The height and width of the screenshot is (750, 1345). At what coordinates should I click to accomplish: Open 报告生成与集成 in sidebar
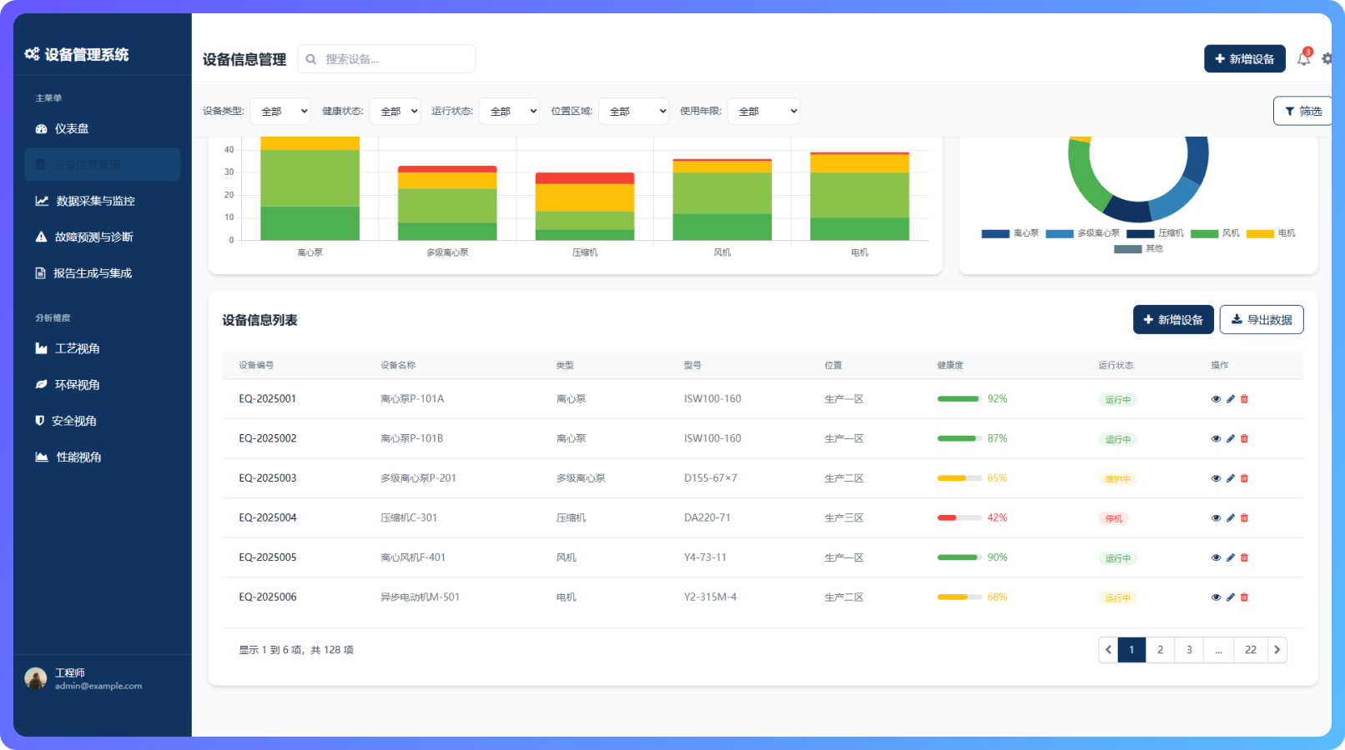point(102,272)
